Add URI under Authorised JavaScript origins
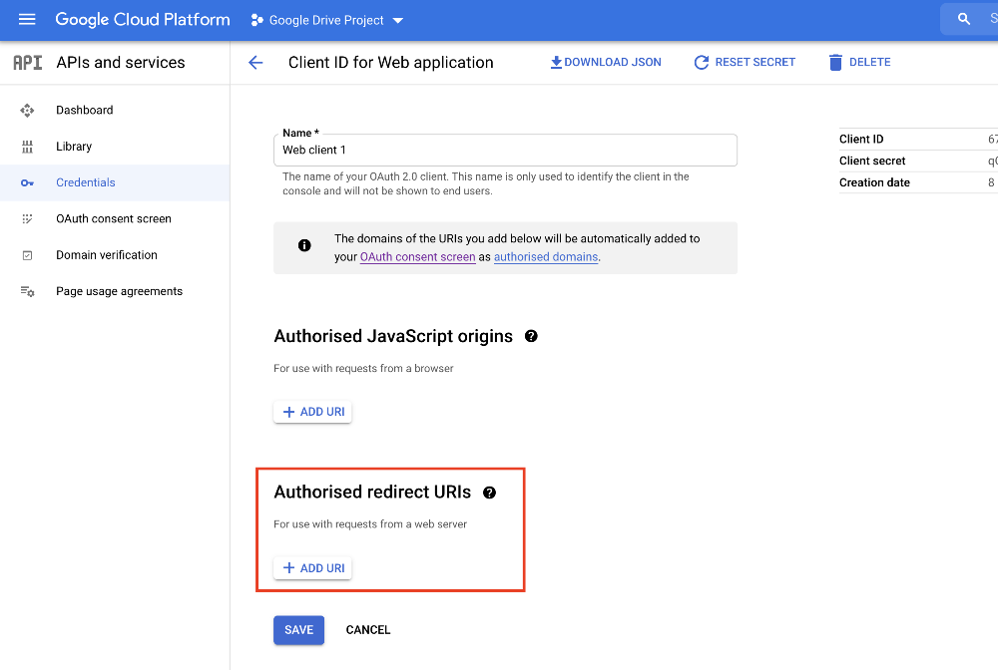 coord(312,412)
